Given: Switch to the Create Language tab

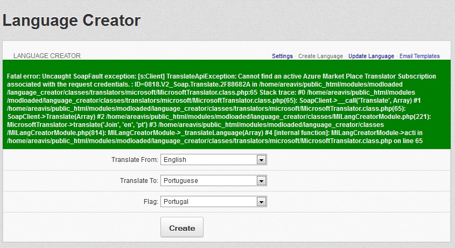Looking at the screenshot, I should click(x=320, y=56).
